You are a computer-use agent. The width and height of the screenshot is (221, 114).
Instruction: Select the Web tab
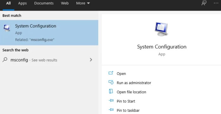pyautogui.click(x=65, y=3)
